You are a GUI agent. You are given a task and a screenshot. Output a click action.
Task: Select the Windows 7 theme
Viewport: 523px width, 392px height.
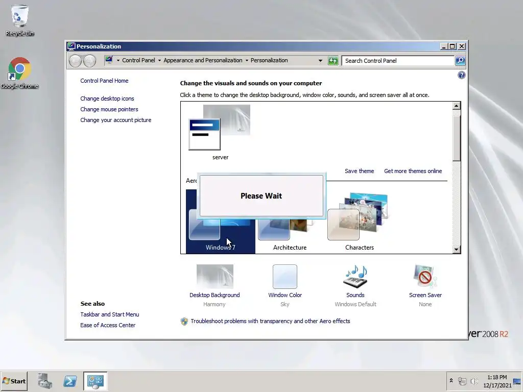pyautogui.click(x=221, y=233)
